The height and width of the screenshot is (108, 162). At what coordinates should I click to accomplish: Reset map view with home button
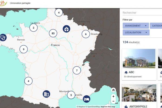[x=113, y=90]
